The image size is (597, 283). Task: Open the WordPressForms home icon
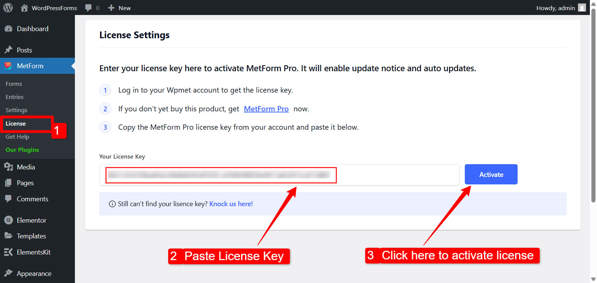click(24, 8)
